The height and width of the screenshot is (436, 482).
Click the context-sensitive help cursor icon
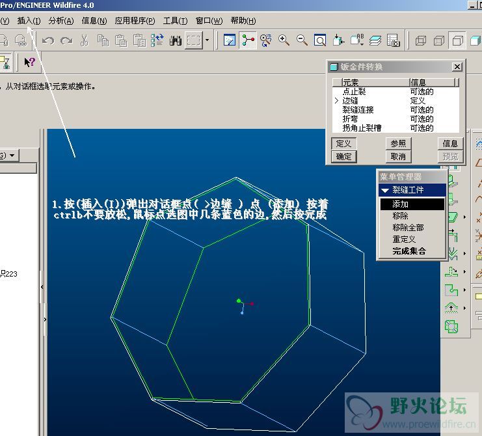point(29,62)
